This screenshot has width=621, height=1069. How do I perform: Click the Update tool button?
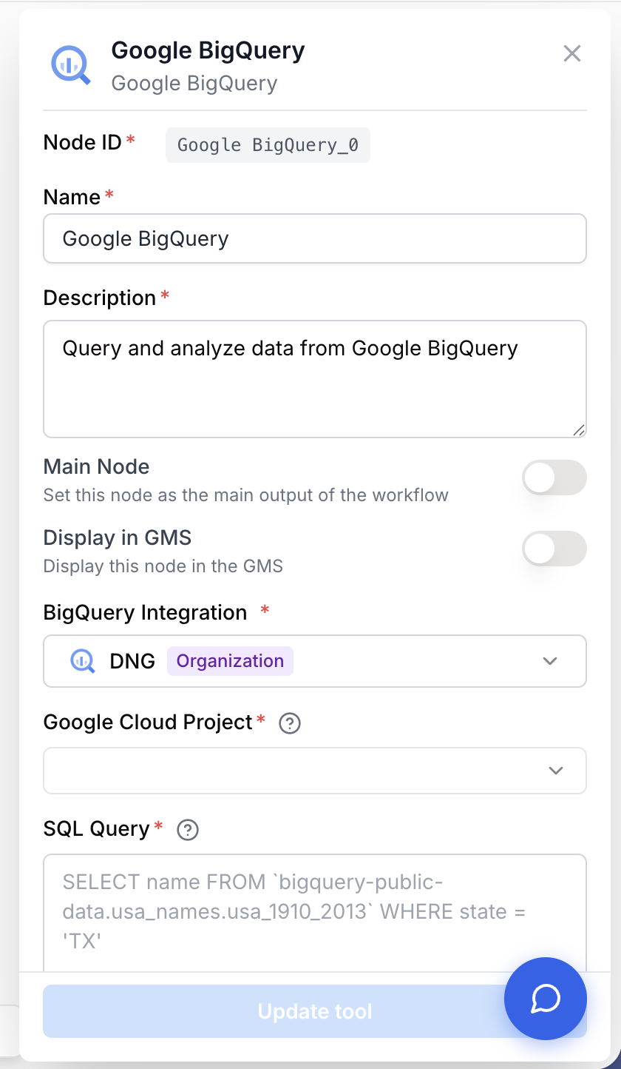[315, 1011]
